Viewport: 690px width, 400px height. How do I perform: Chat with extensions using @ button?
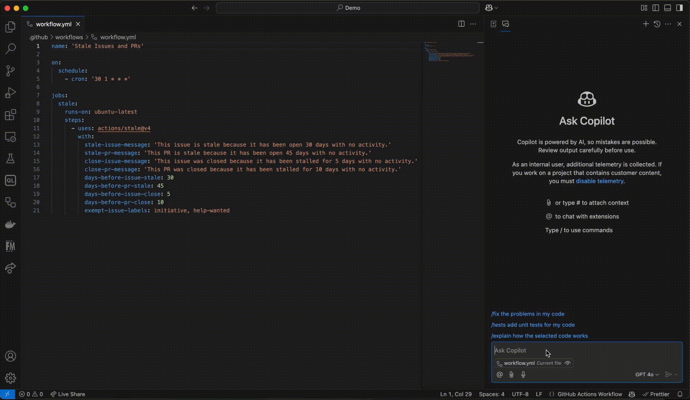point(500,374)
